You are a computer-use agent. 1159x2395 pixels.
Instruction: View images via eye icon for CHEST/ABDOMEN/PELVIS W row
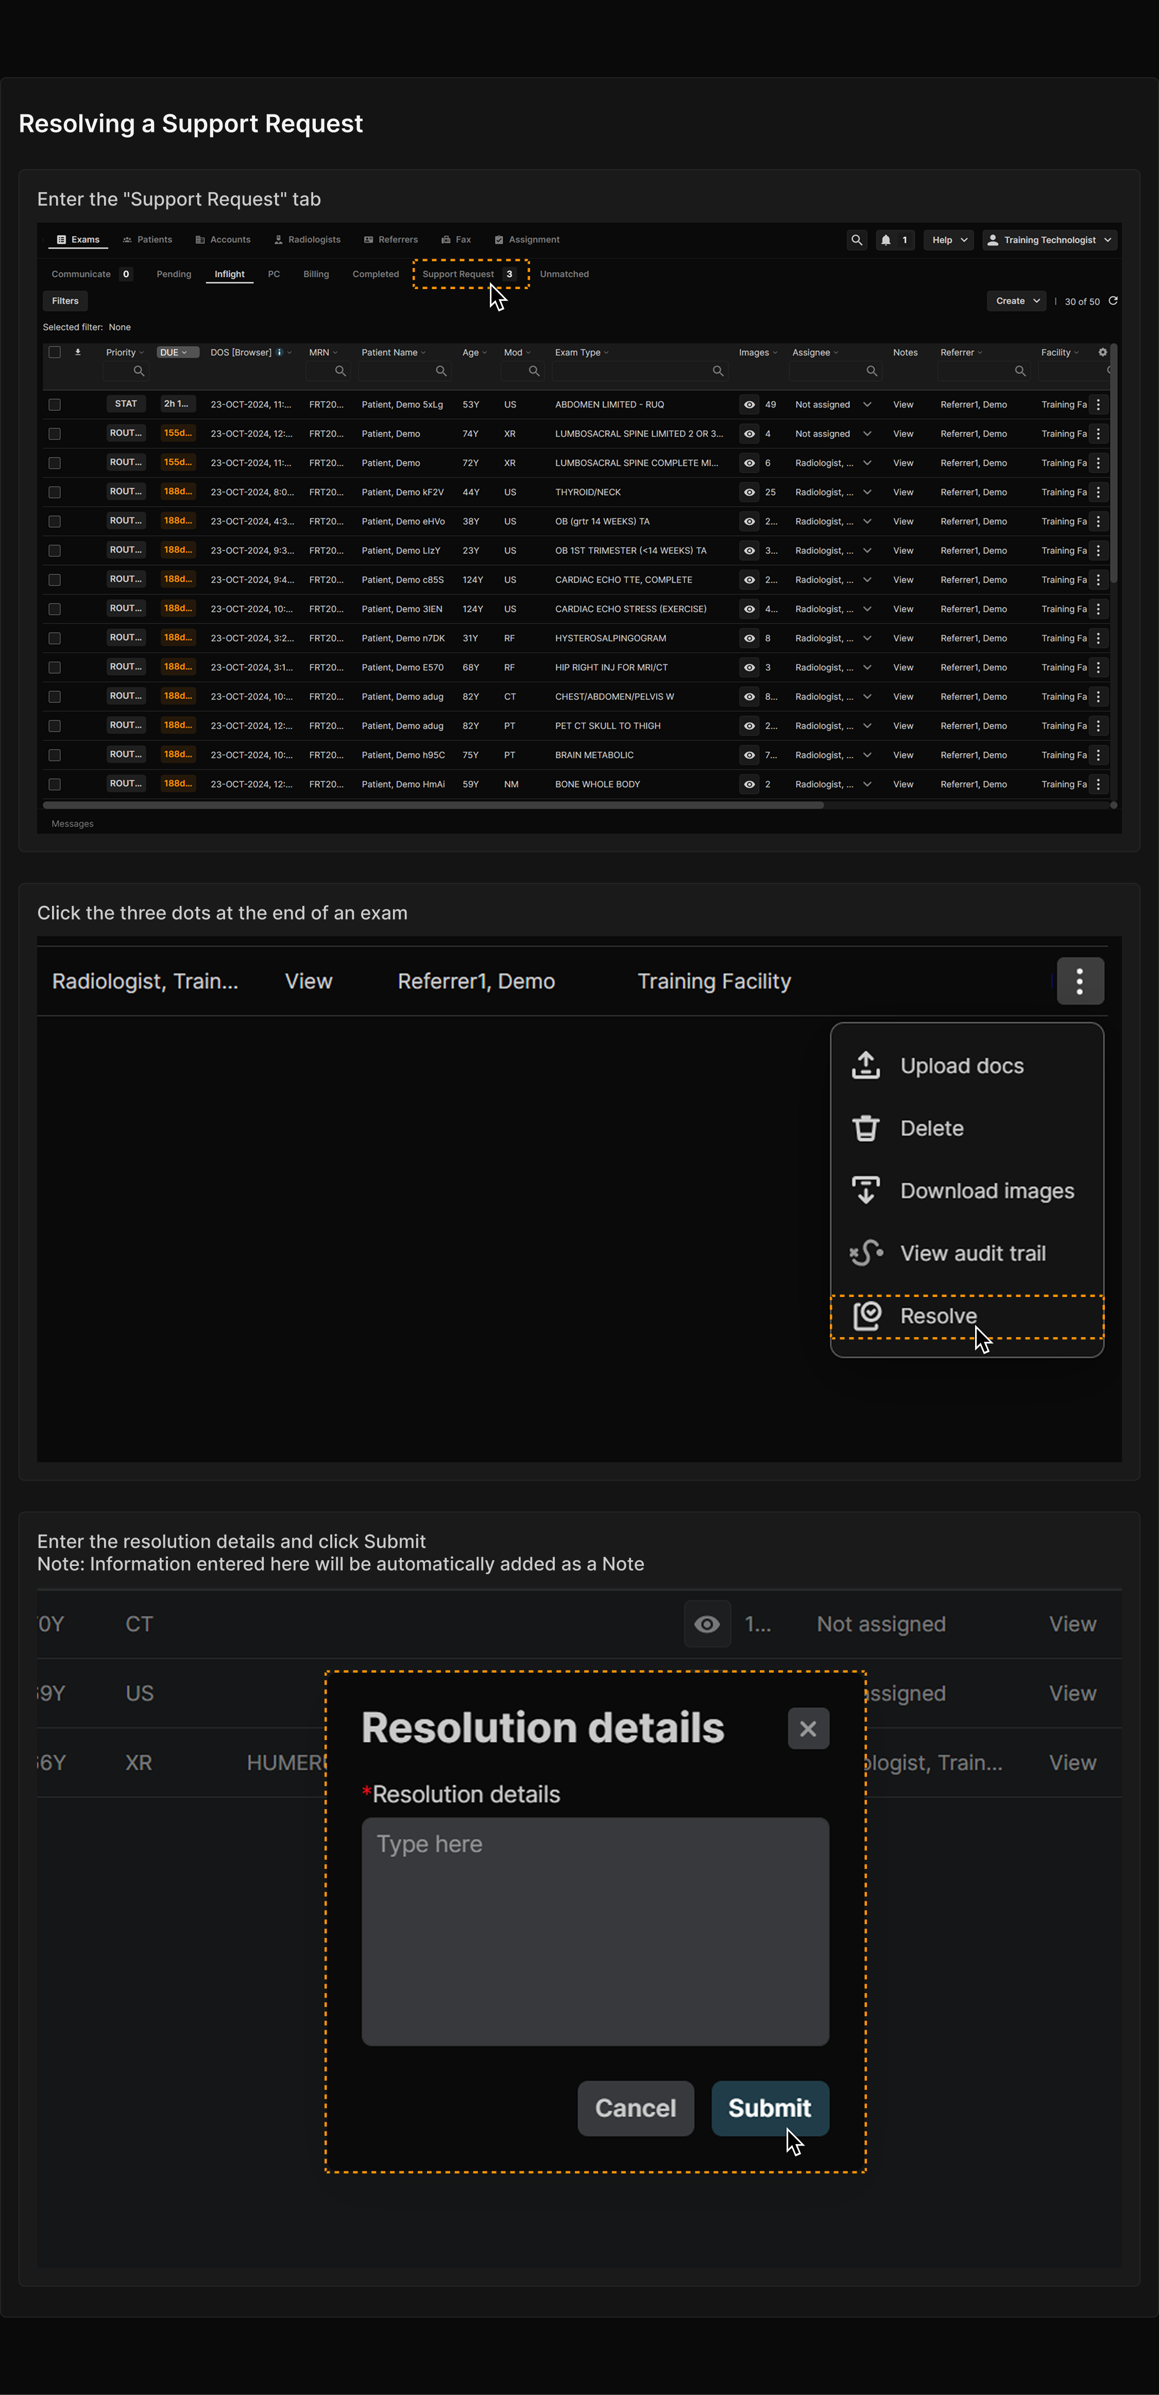point(749,696)
